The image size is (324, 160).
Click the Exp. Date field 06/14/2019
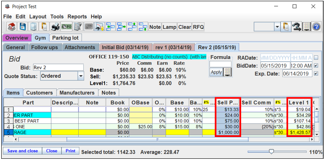click(297, 74)
